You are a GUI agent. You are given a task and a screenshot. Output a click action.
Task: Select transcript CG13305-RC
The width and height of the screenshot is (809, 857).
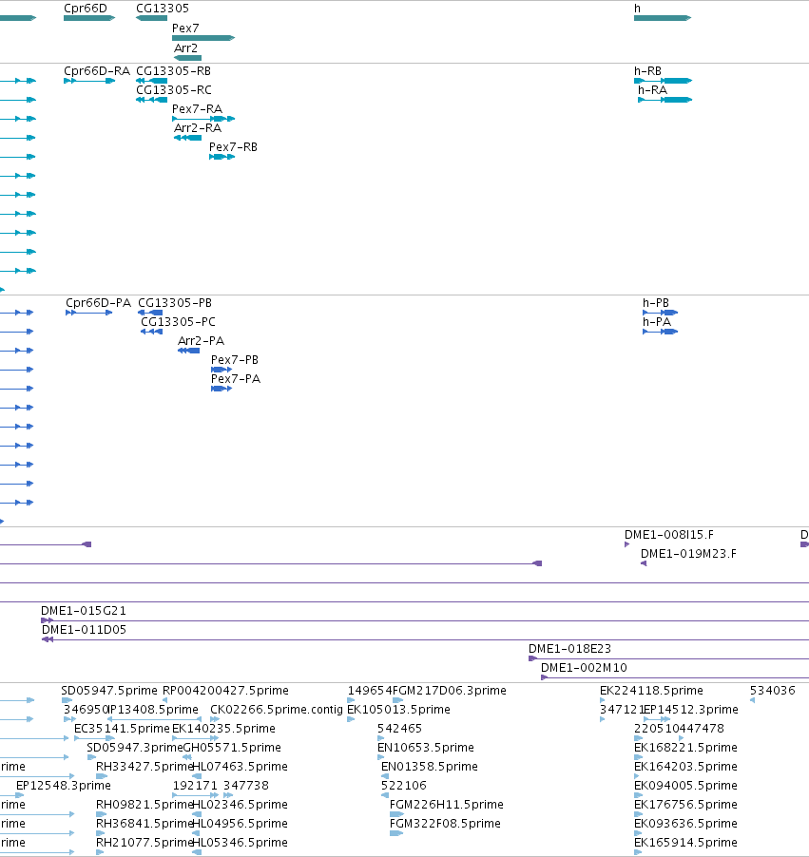(x=151, y=100)
